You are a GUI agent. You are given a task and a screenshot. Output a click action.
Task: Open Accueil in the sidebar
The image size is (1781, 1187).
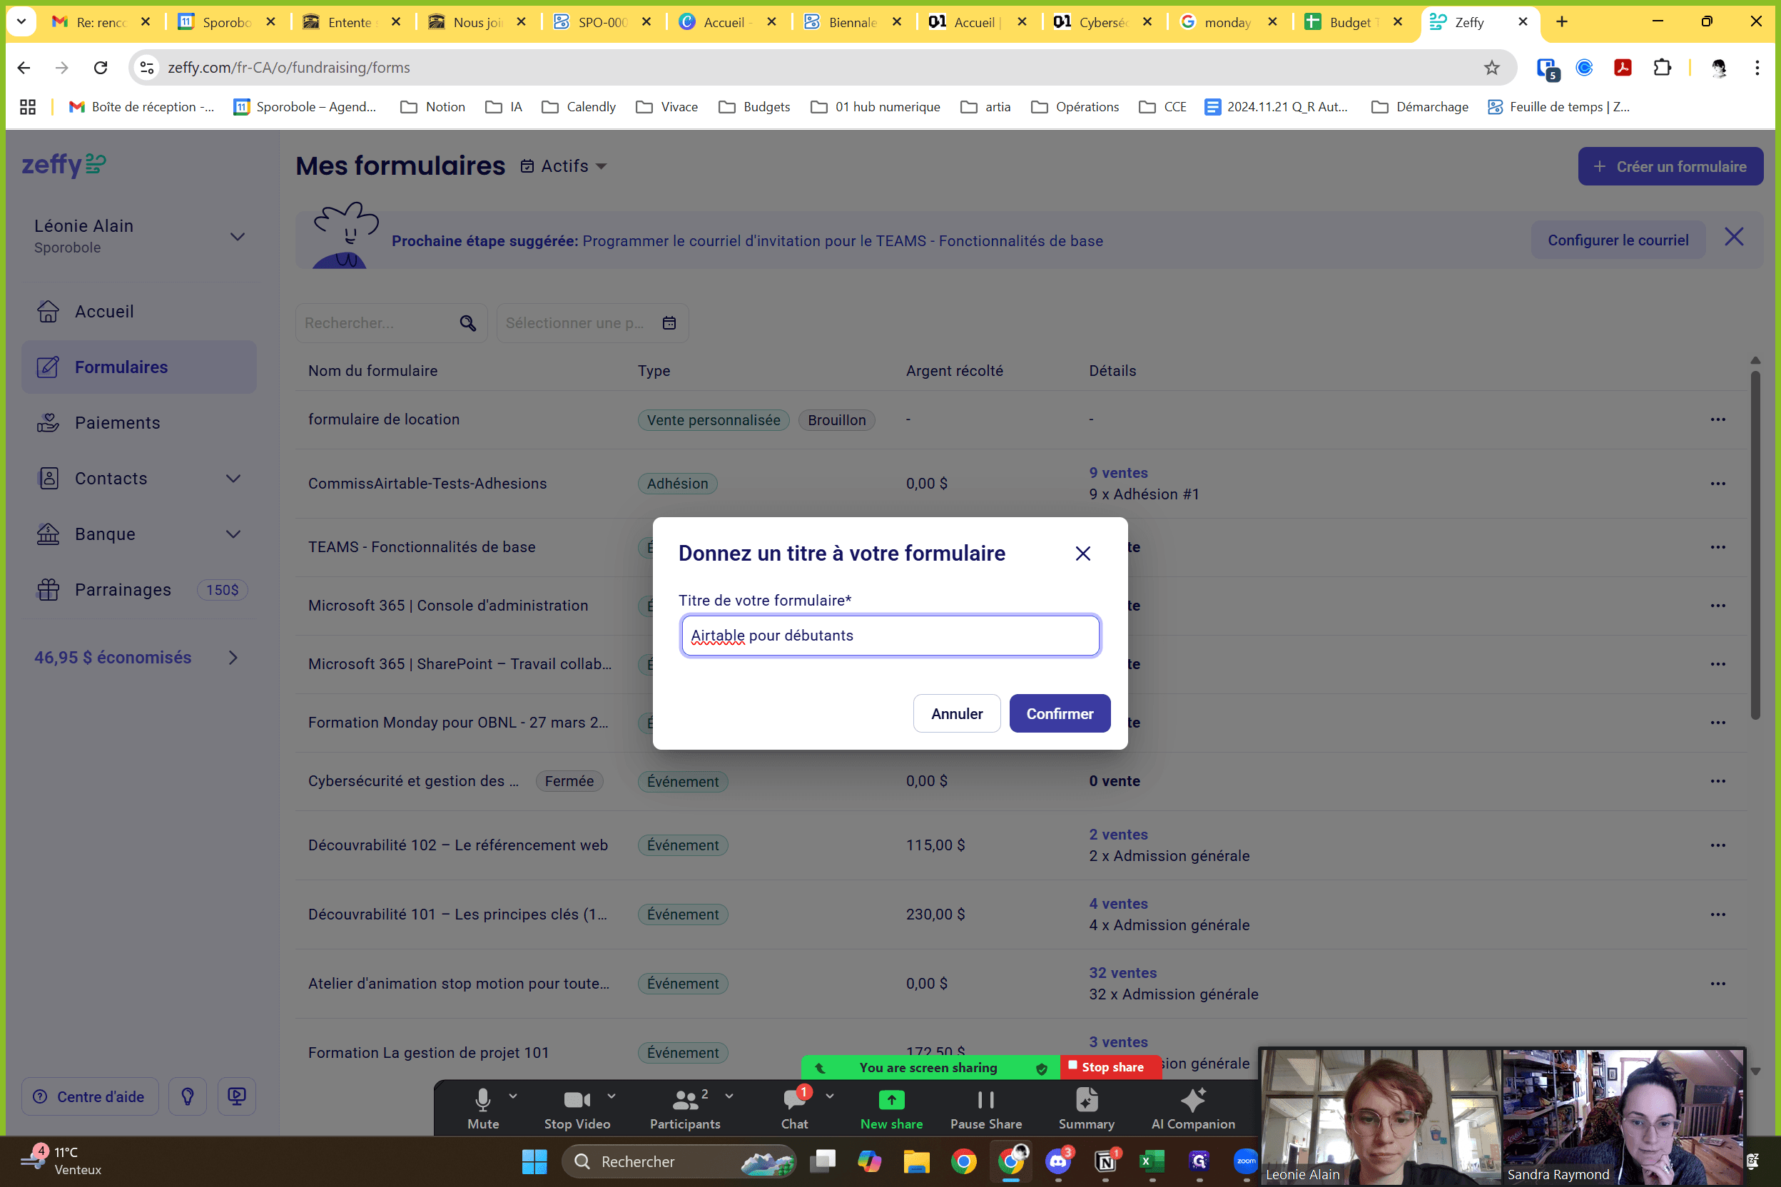tap(138, 311)
